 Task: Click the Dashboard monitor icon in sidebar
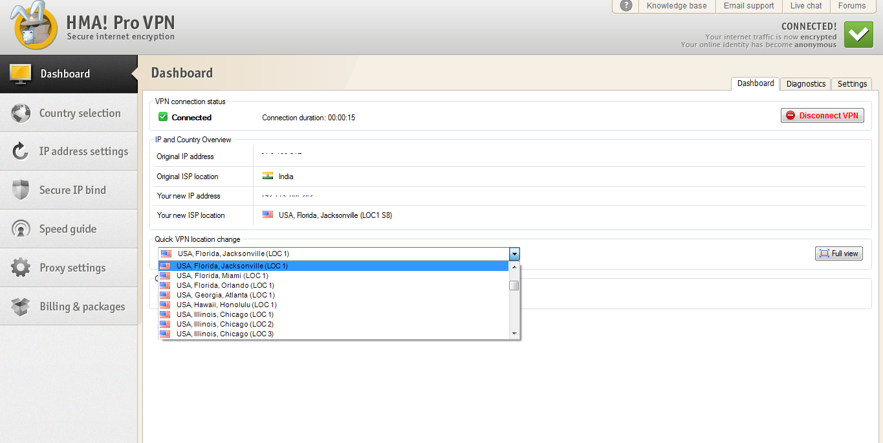tap(21, 74)
